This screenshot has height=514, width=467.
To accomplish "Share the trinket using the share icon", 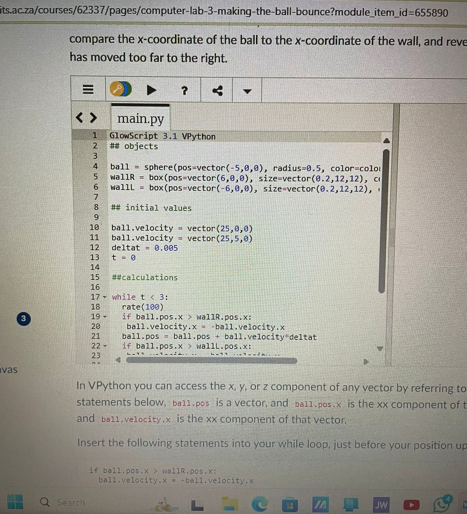I will tap(218, 90).
